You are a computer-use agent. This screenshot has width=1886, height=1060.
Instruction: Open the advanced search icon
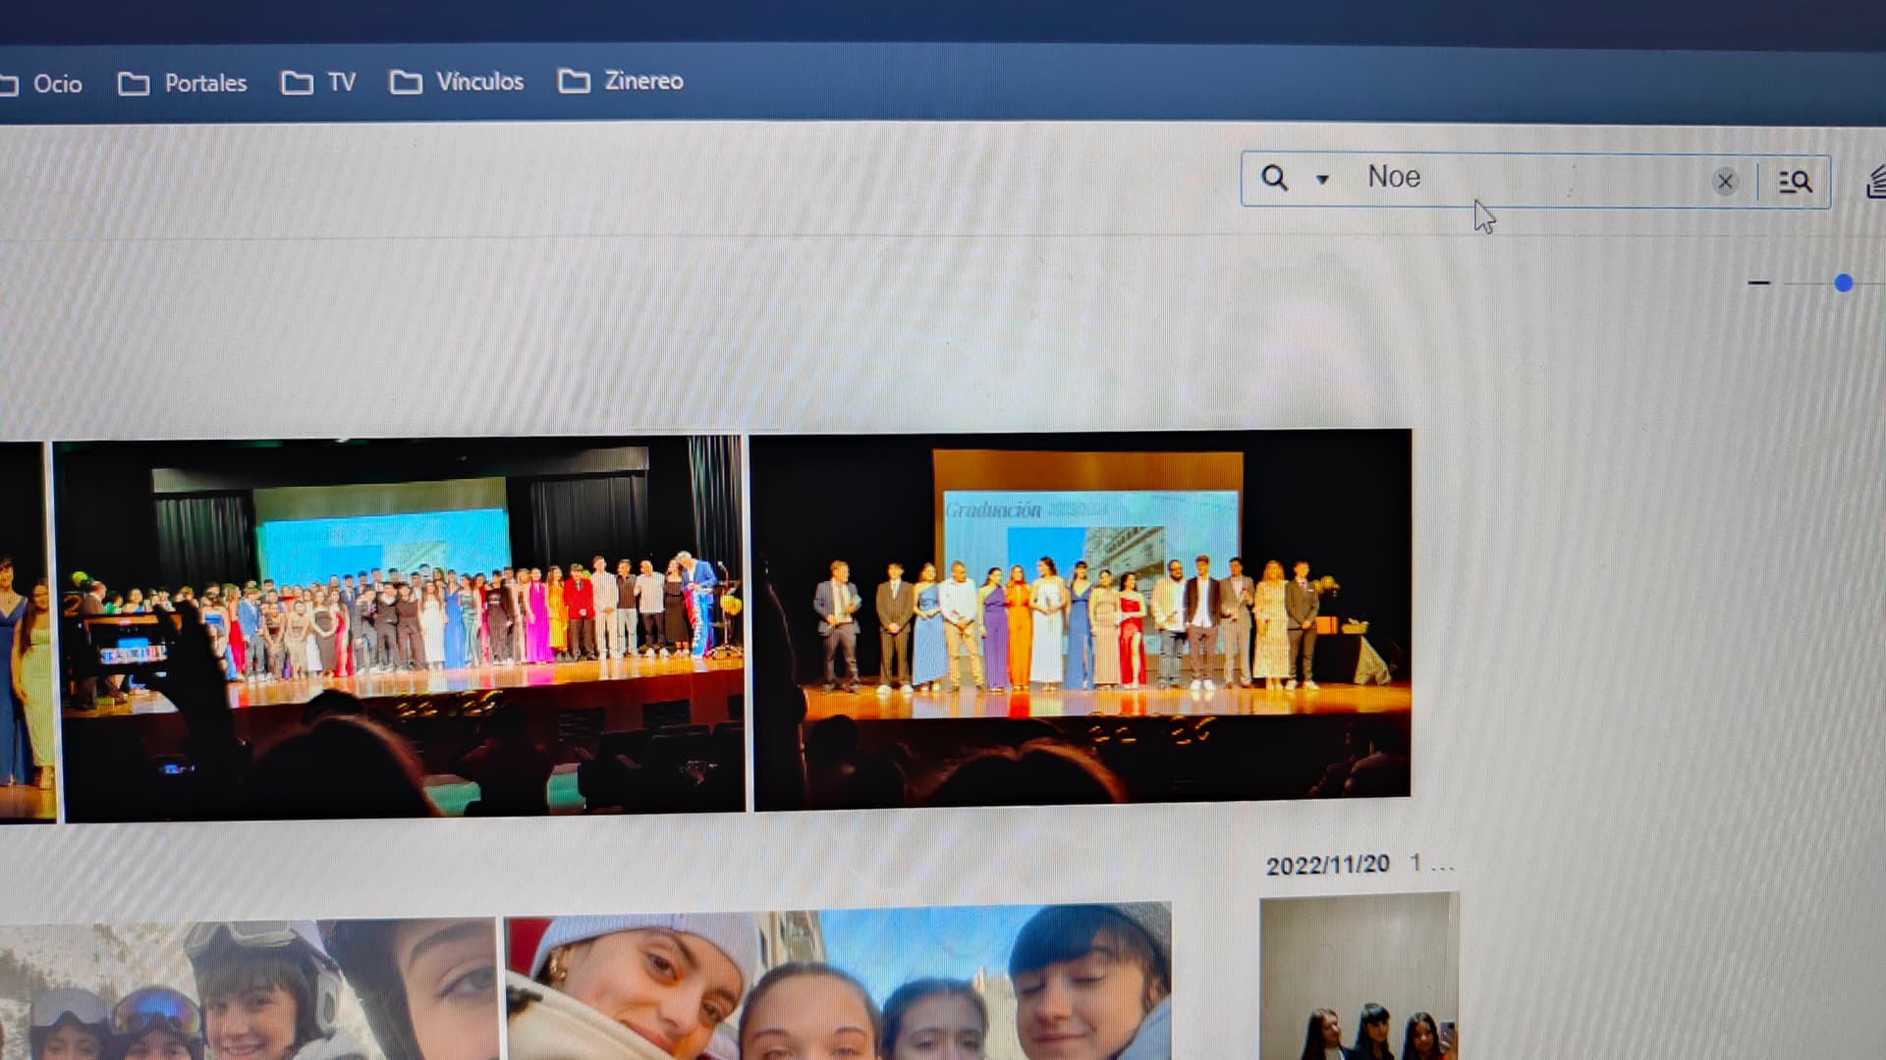coord(1795,182)
